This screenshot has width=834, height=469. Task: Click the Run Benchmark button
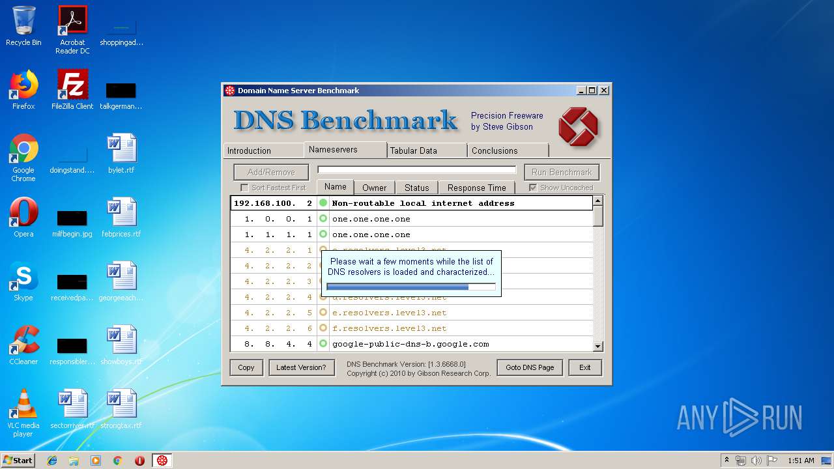tap(562, 172)
